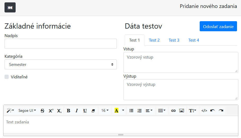Viewport: 241px width, 138px height.
Task: Click the Výstup textarea resize grip
Action: point(236,98)
